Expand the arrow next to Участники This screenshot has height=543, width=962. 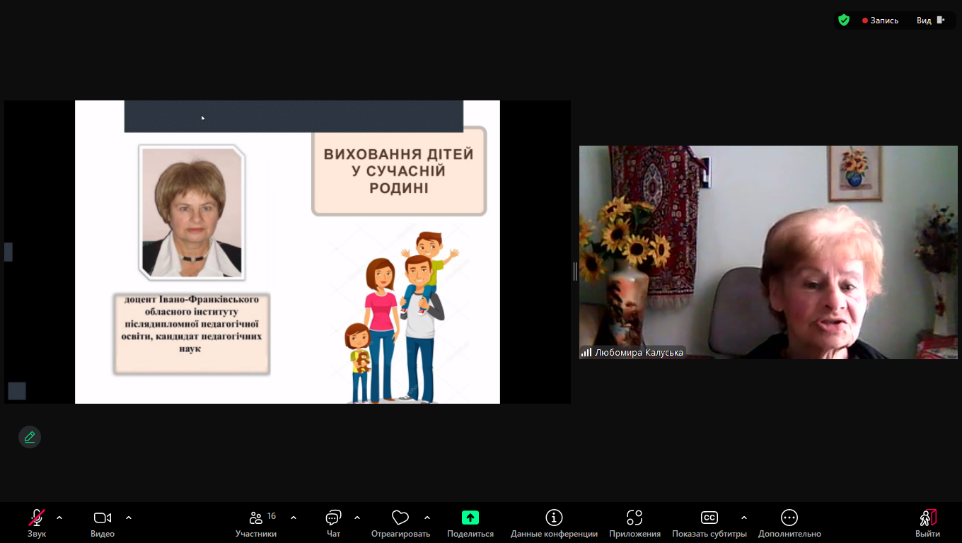click(x=294, y=518)
